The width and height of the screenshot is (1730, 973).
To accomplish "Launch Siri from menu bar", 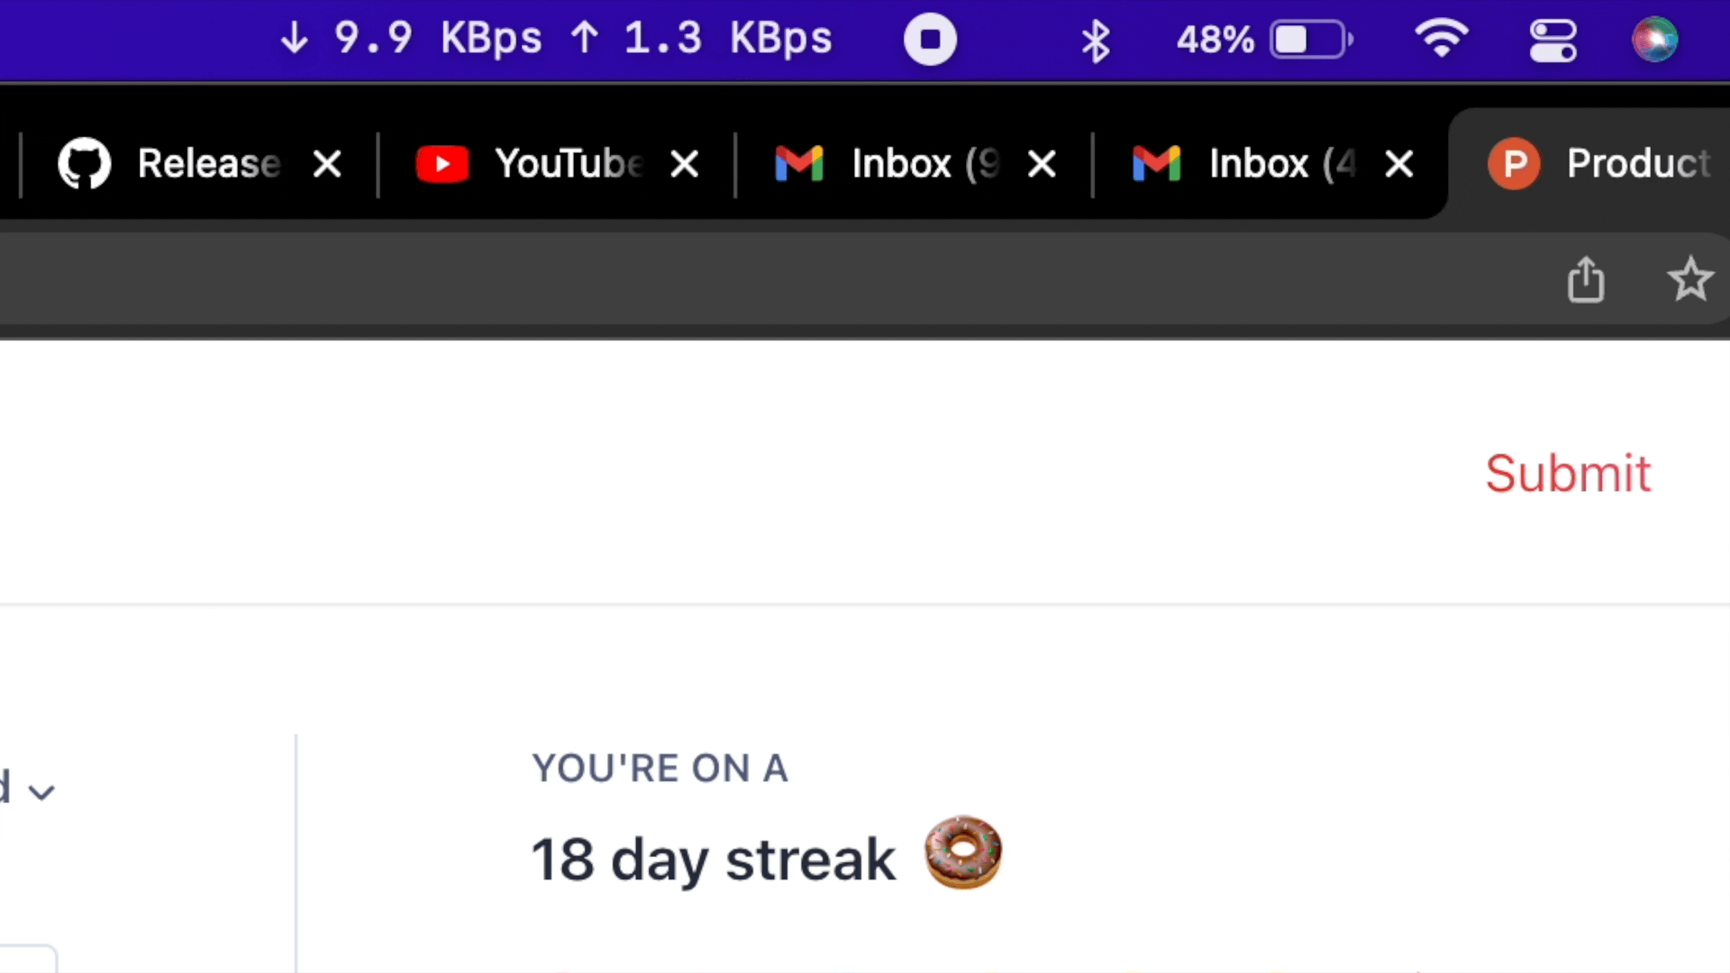I will [1654, 40].
